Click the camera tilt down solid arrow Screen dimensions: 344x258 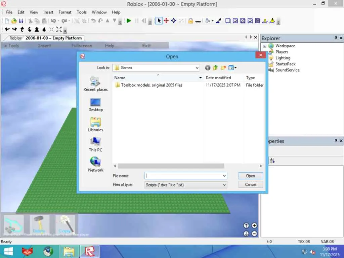click(x=44, y=29)
